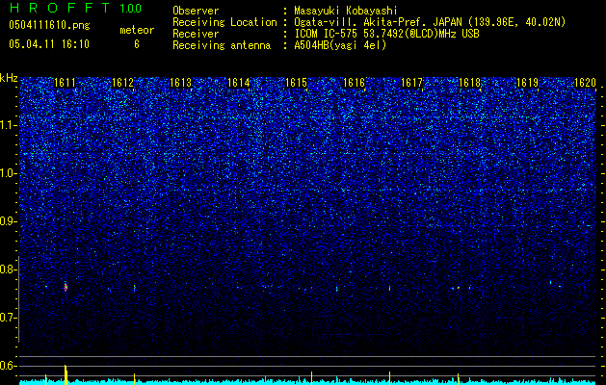The image size is (606, 385).
Task: Click the 0.7 kHz frequency axis label
Action: click(x=9, y=318)
